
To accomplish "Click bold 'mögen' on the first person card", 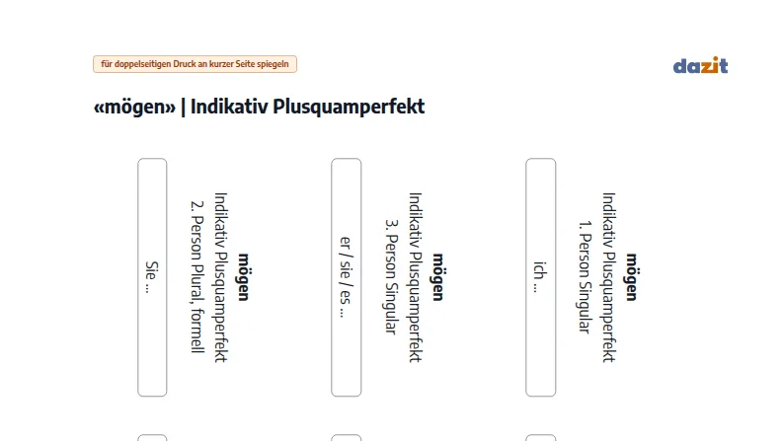I will pos(632,277).
